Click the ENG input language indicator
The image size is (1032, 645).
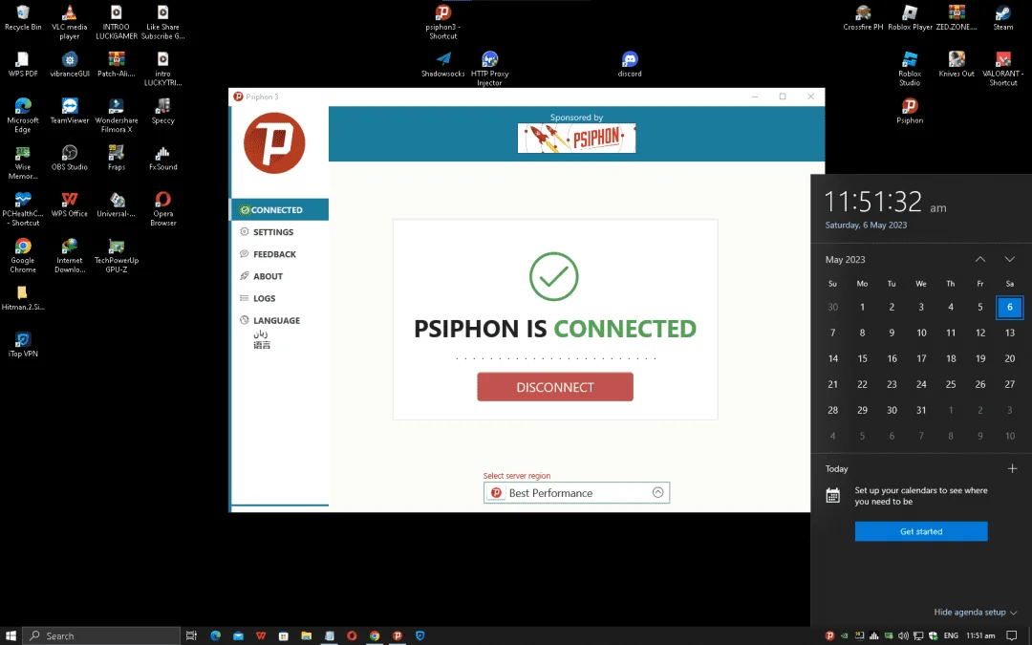coord(951,635)
